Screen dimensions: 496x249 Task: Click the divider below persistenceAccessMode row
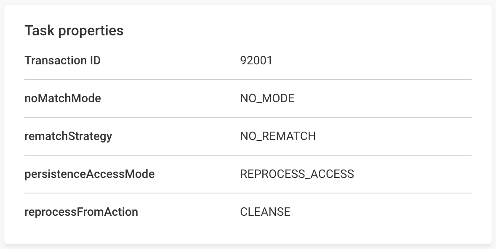pos(248,193)
